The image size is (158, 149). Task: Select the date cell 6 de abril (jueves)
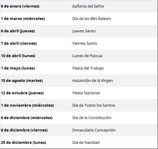coord(18,31)
